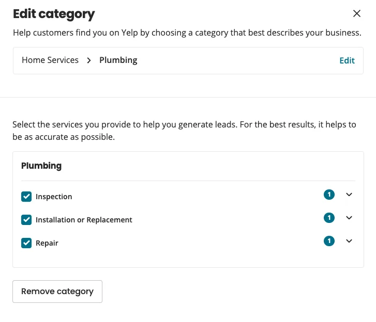376x322 pixels.
Task: Click the Plumbing section heading
Action: point(41,166)
